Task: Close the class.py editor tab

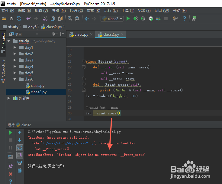Action: tap(92, 34)
